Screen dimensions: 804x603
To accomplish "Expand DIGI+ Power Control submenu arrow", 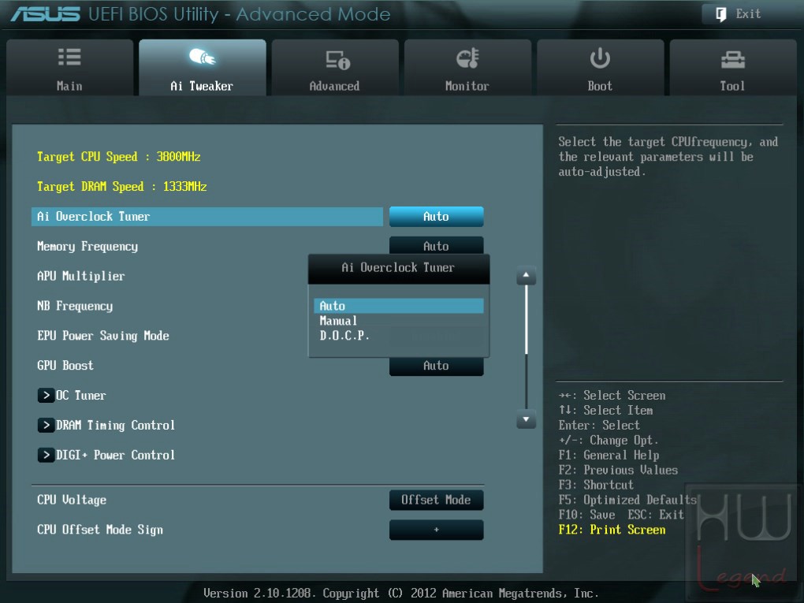I will pyautogui.click(x=46, y=455).
